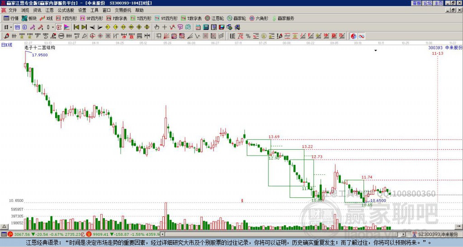Screen dimensions: 463x247
Task: Select the zigzag wave line tool
Action: pos(198,36)
